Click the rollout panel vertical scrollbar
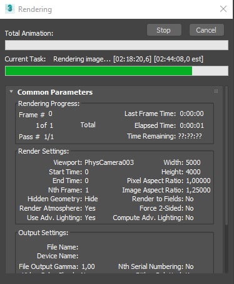Image resolution: width=234 pixels, height=284 pixels. pyautogui.click(x=226, y=155)
